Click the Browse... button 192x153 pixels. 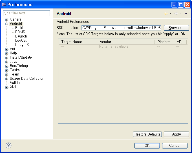(x=176, y=28)
